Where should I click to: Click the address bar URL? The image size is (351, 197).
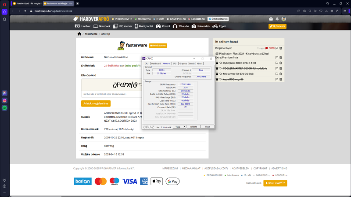[x=53, y=11]
